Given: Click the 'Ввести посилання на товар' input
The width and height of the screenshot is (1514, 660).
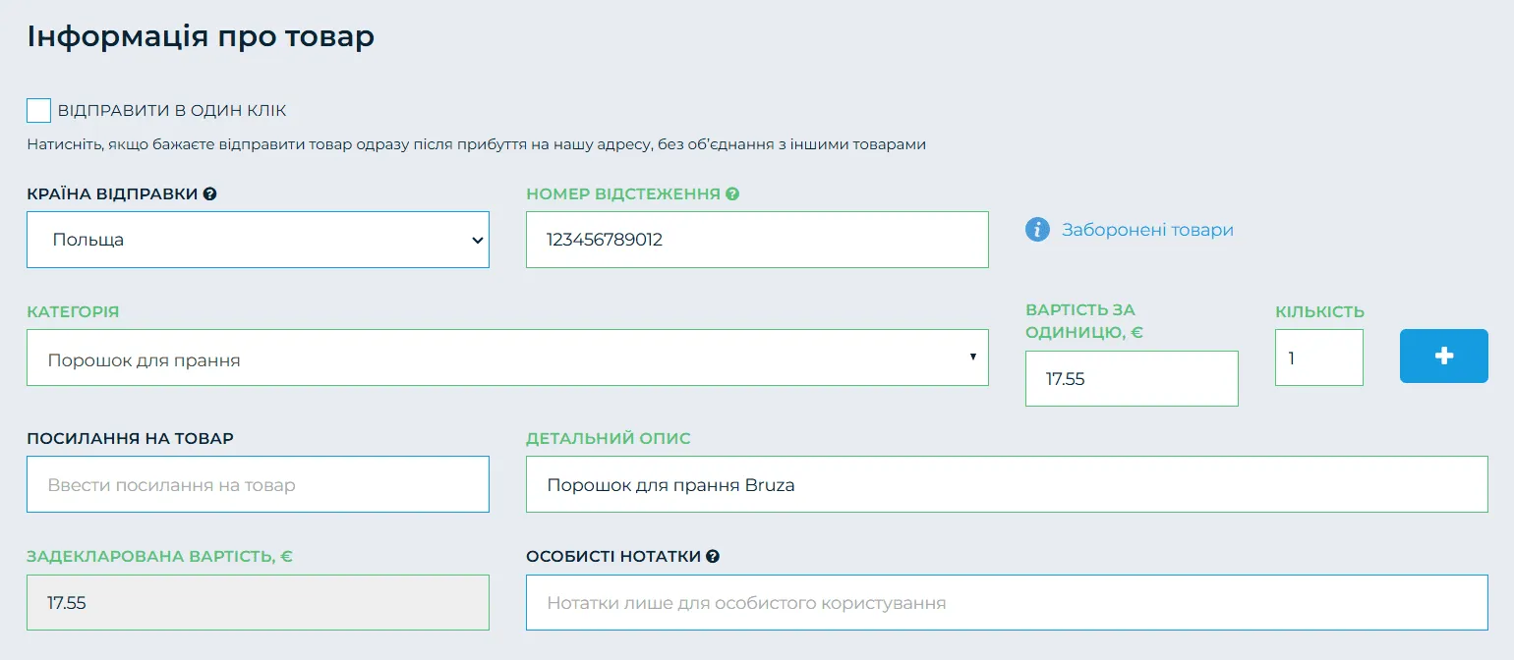Looking at the screenshot, I should pos(258,484).
